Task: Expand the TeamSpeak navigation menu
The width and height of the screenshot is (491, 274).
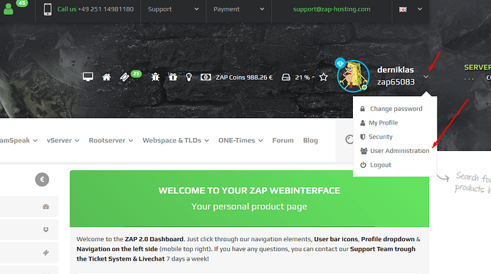Action: tap(19, 141)
